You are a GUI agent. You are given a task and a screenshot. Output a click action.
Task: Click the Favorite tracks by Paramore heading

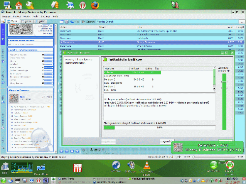(23, 50)
